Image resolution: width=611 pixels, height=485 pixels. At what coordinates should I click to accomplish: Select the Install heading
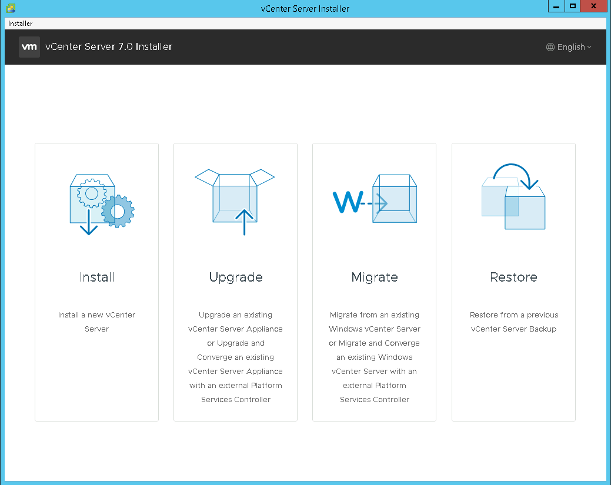click(97, 277)
